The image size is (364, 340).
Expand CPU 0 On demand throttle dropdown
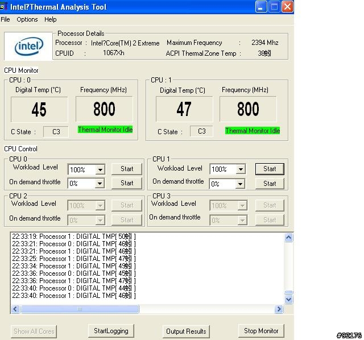tap(100, 184)
